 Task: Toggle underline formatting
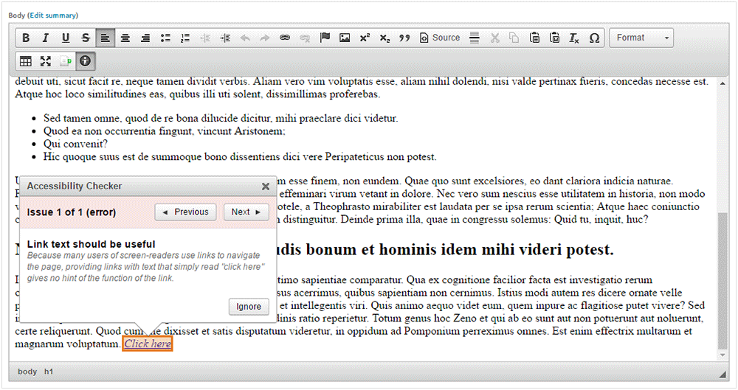pos(66,38)
